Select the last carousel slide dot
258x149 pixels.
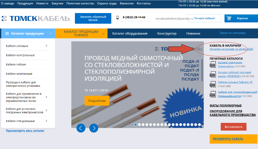tap(200, 124)
